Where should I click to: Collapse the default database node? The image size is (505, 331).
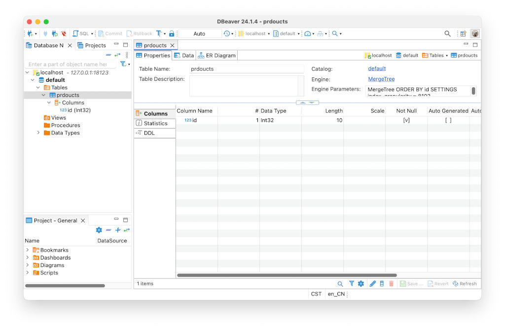[x=33, y=80]
